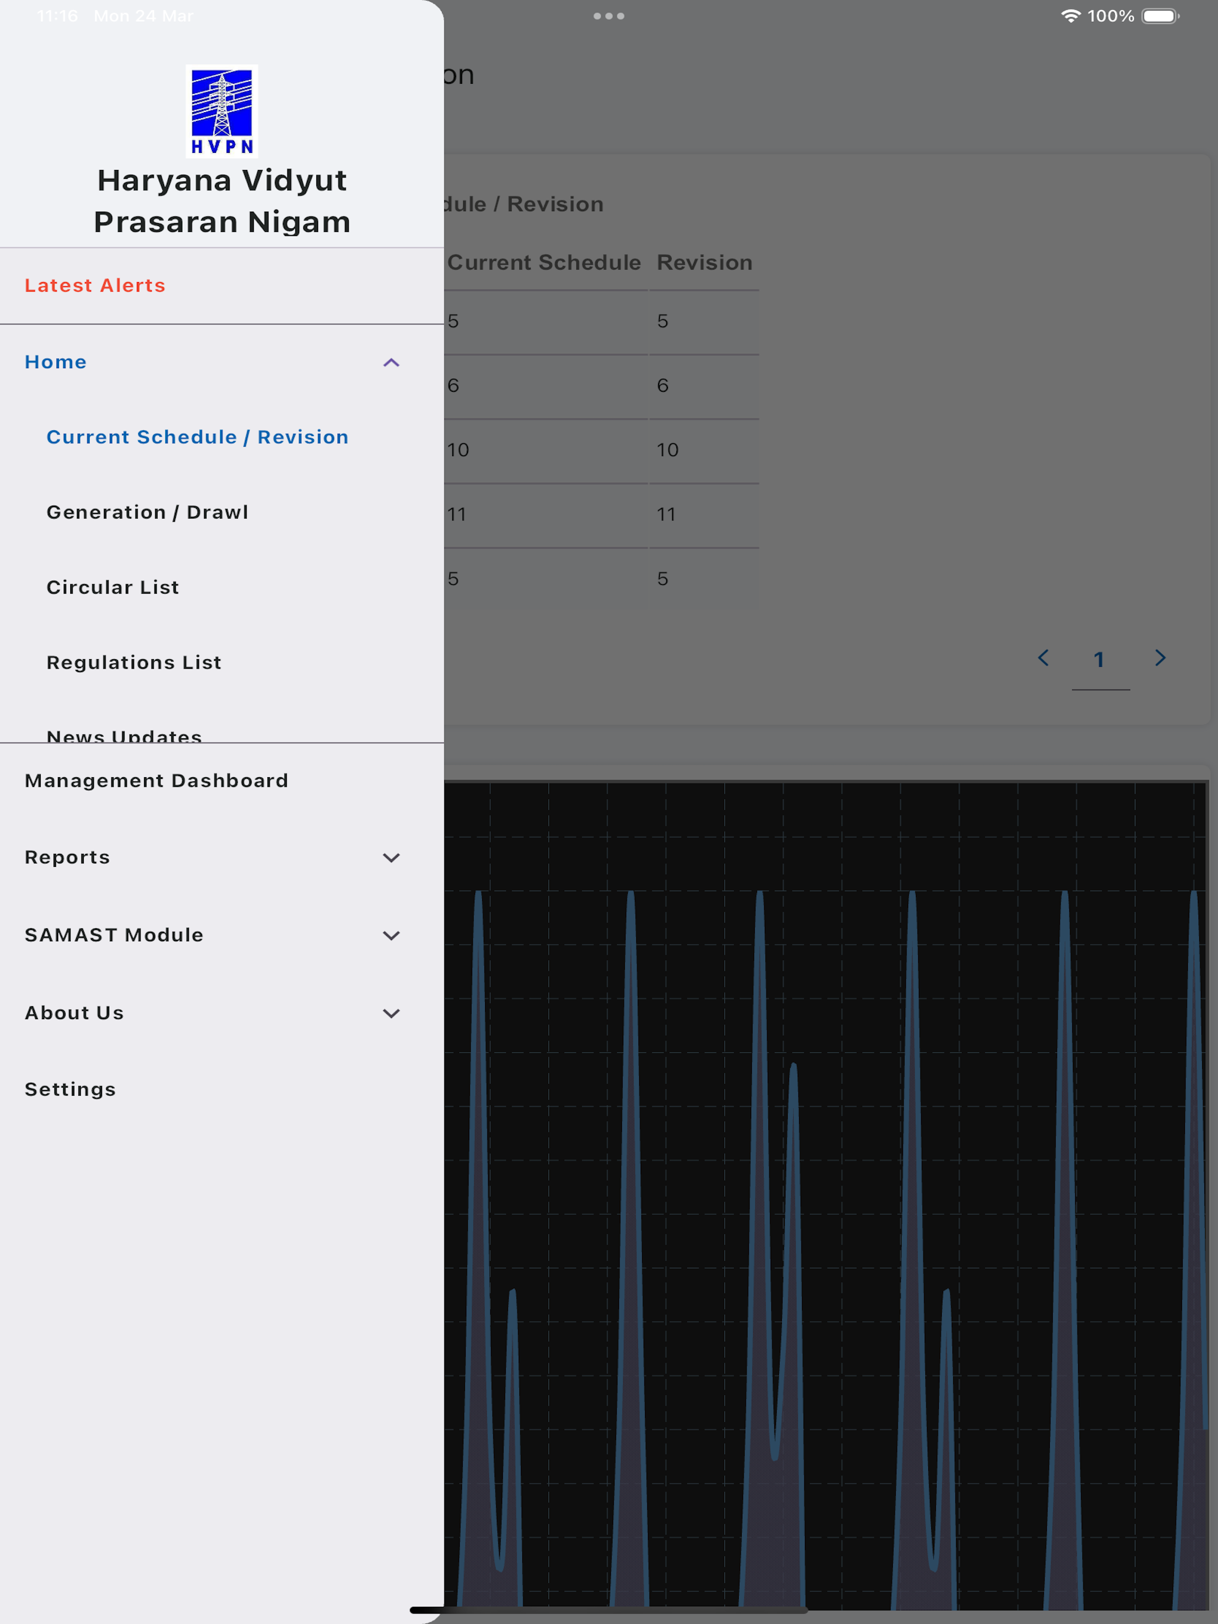
Task: Open Management Dashboard
Action: 156,781
